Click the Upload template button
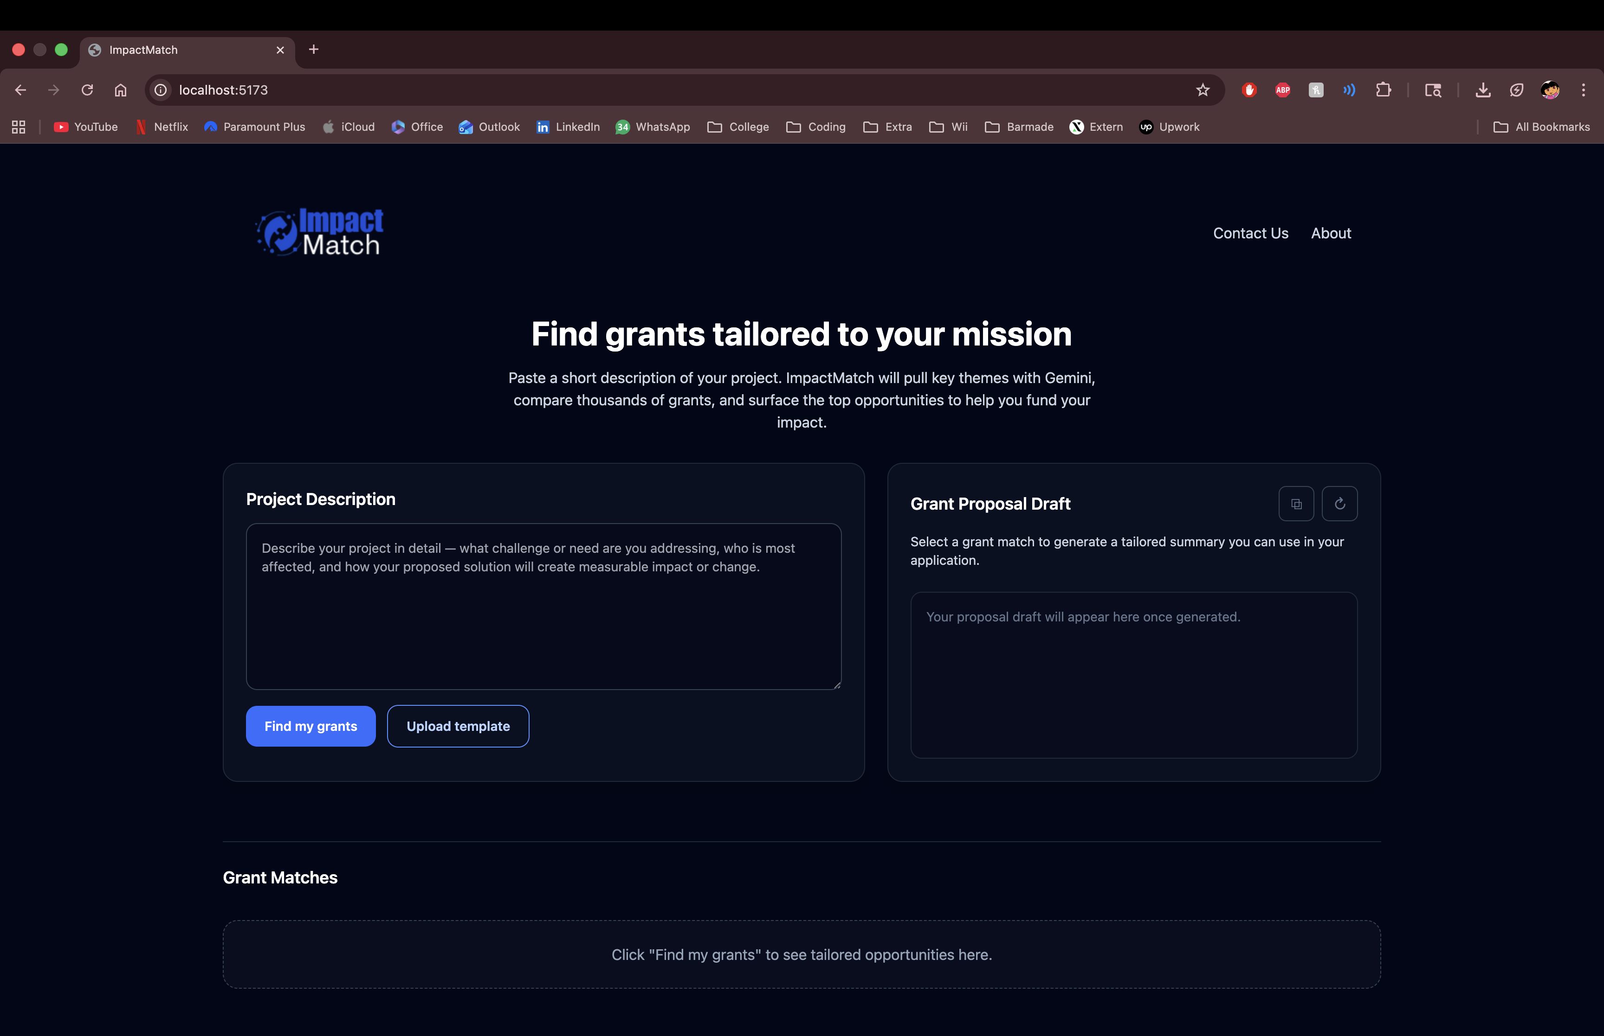The width and height of the screenshot is (1604, 1036). pos(458,726)
